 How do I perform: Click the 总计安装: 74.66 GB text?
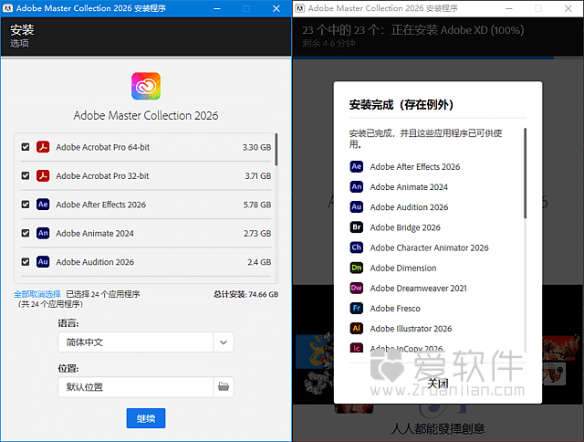[245, 294]
